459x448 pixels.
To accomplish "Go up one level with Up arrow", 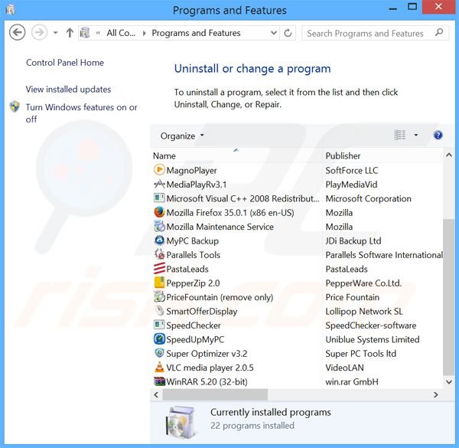I will tap(70, 33).
